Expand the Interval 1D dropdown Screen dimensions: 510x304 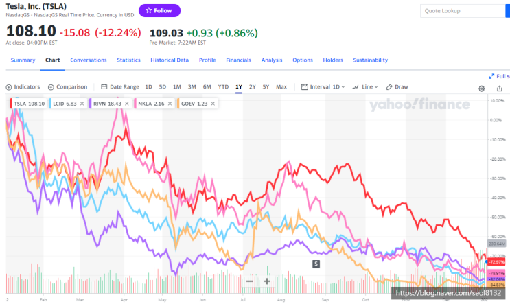(x=323, y=87)
